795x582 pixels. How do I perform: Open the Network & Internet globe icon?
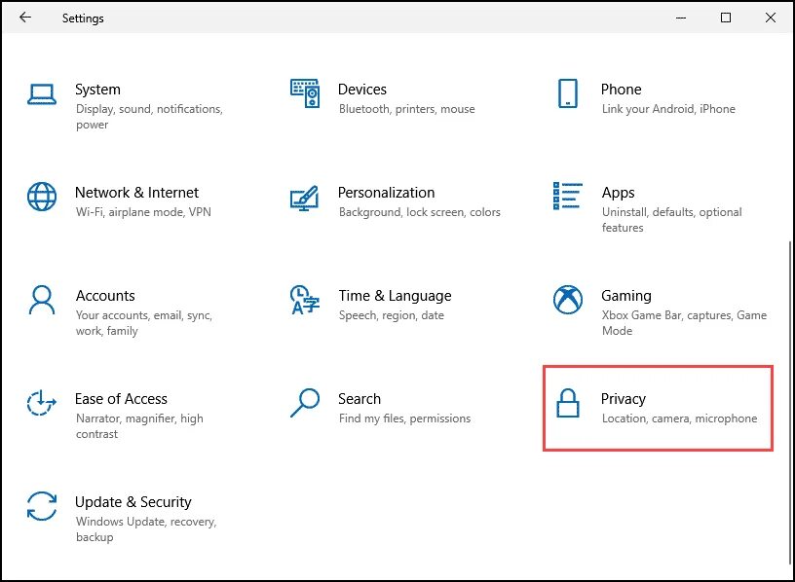[x=42, y=197]
